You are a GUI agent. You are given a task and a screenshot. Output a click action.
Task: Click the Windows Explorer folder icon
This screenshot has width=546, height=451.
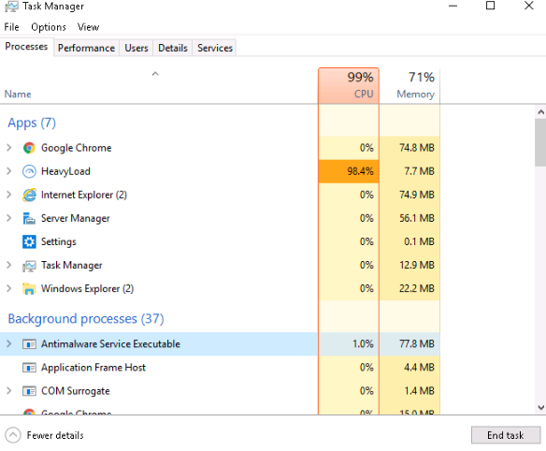point(29,288)
